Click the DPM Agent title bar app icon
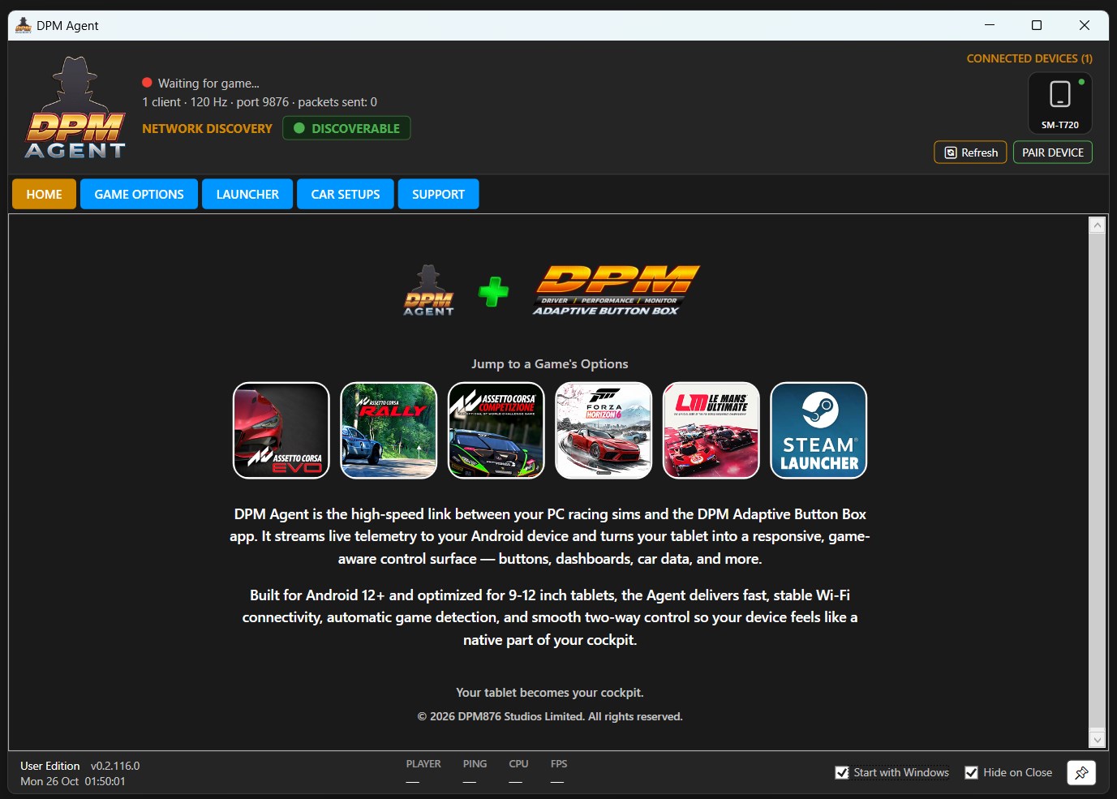 (x=23, y=25)
